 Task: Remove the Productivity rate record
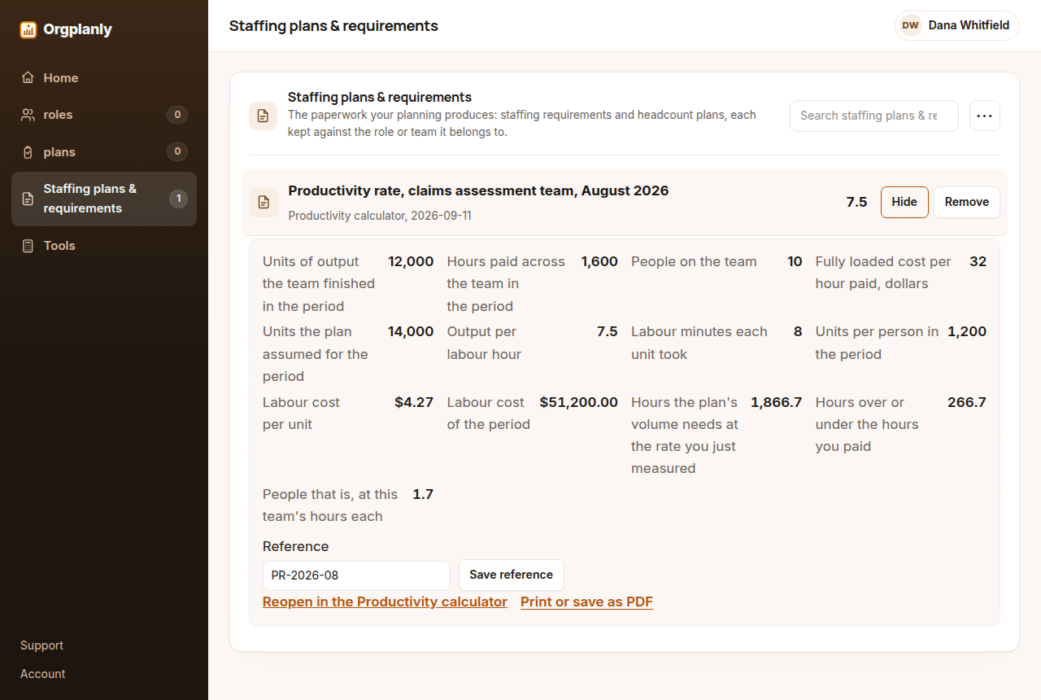[x=967, y=202]
